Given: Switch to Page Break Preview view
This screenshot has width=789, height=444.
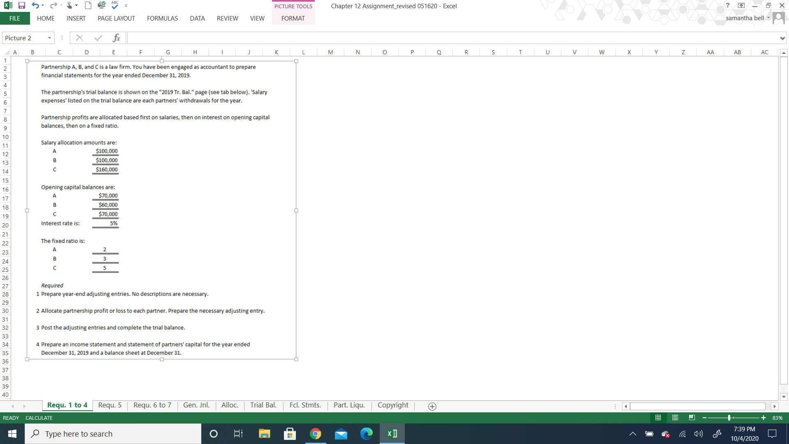Looking at the screenshot, I should pos(692,418).
